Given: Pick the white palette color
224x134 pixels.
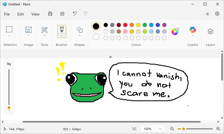Looking at the screenshot, I should click(x=106, y=31).
